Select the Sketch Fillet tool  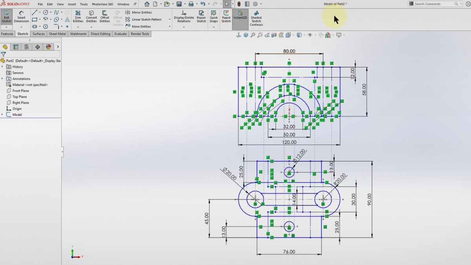click(x=57, y=26)
